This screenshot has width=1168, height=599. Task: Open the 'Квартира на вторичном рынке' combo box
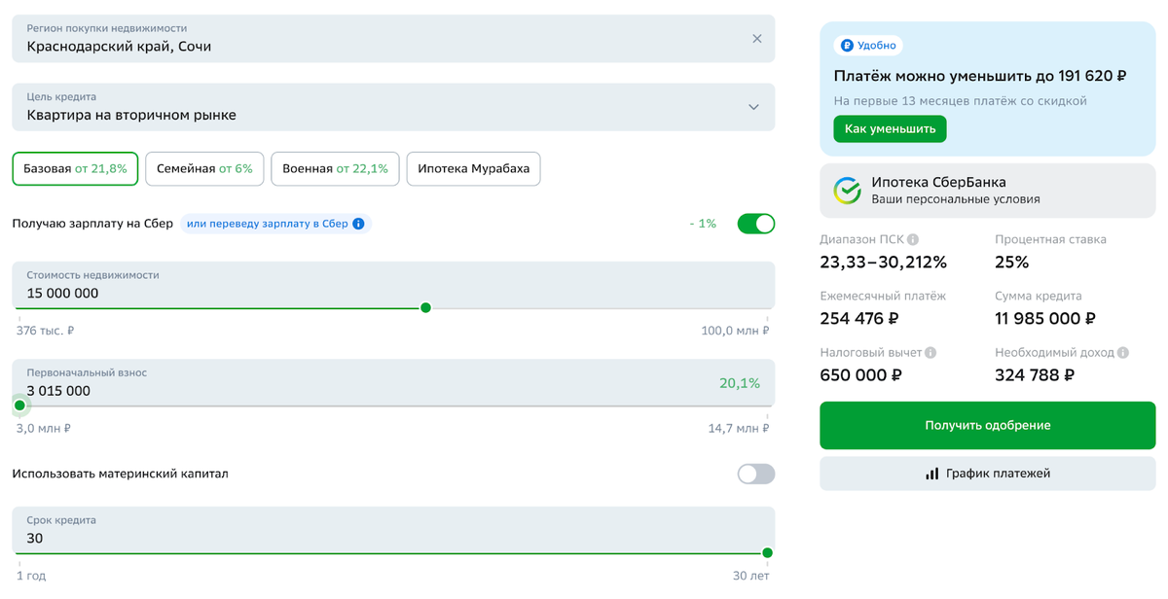click(x=393, y=107)
